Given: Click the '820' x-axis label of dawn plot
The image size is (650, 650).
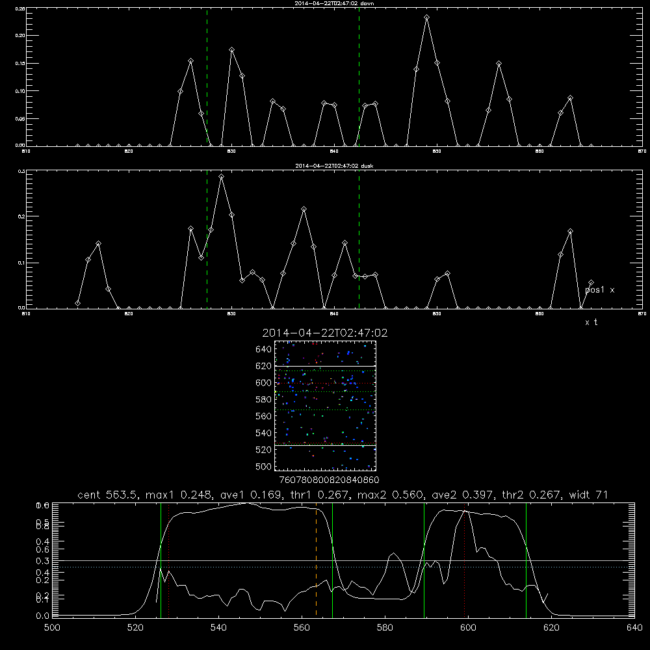Looking at the screenshot, I should click(x=129, y=151).
